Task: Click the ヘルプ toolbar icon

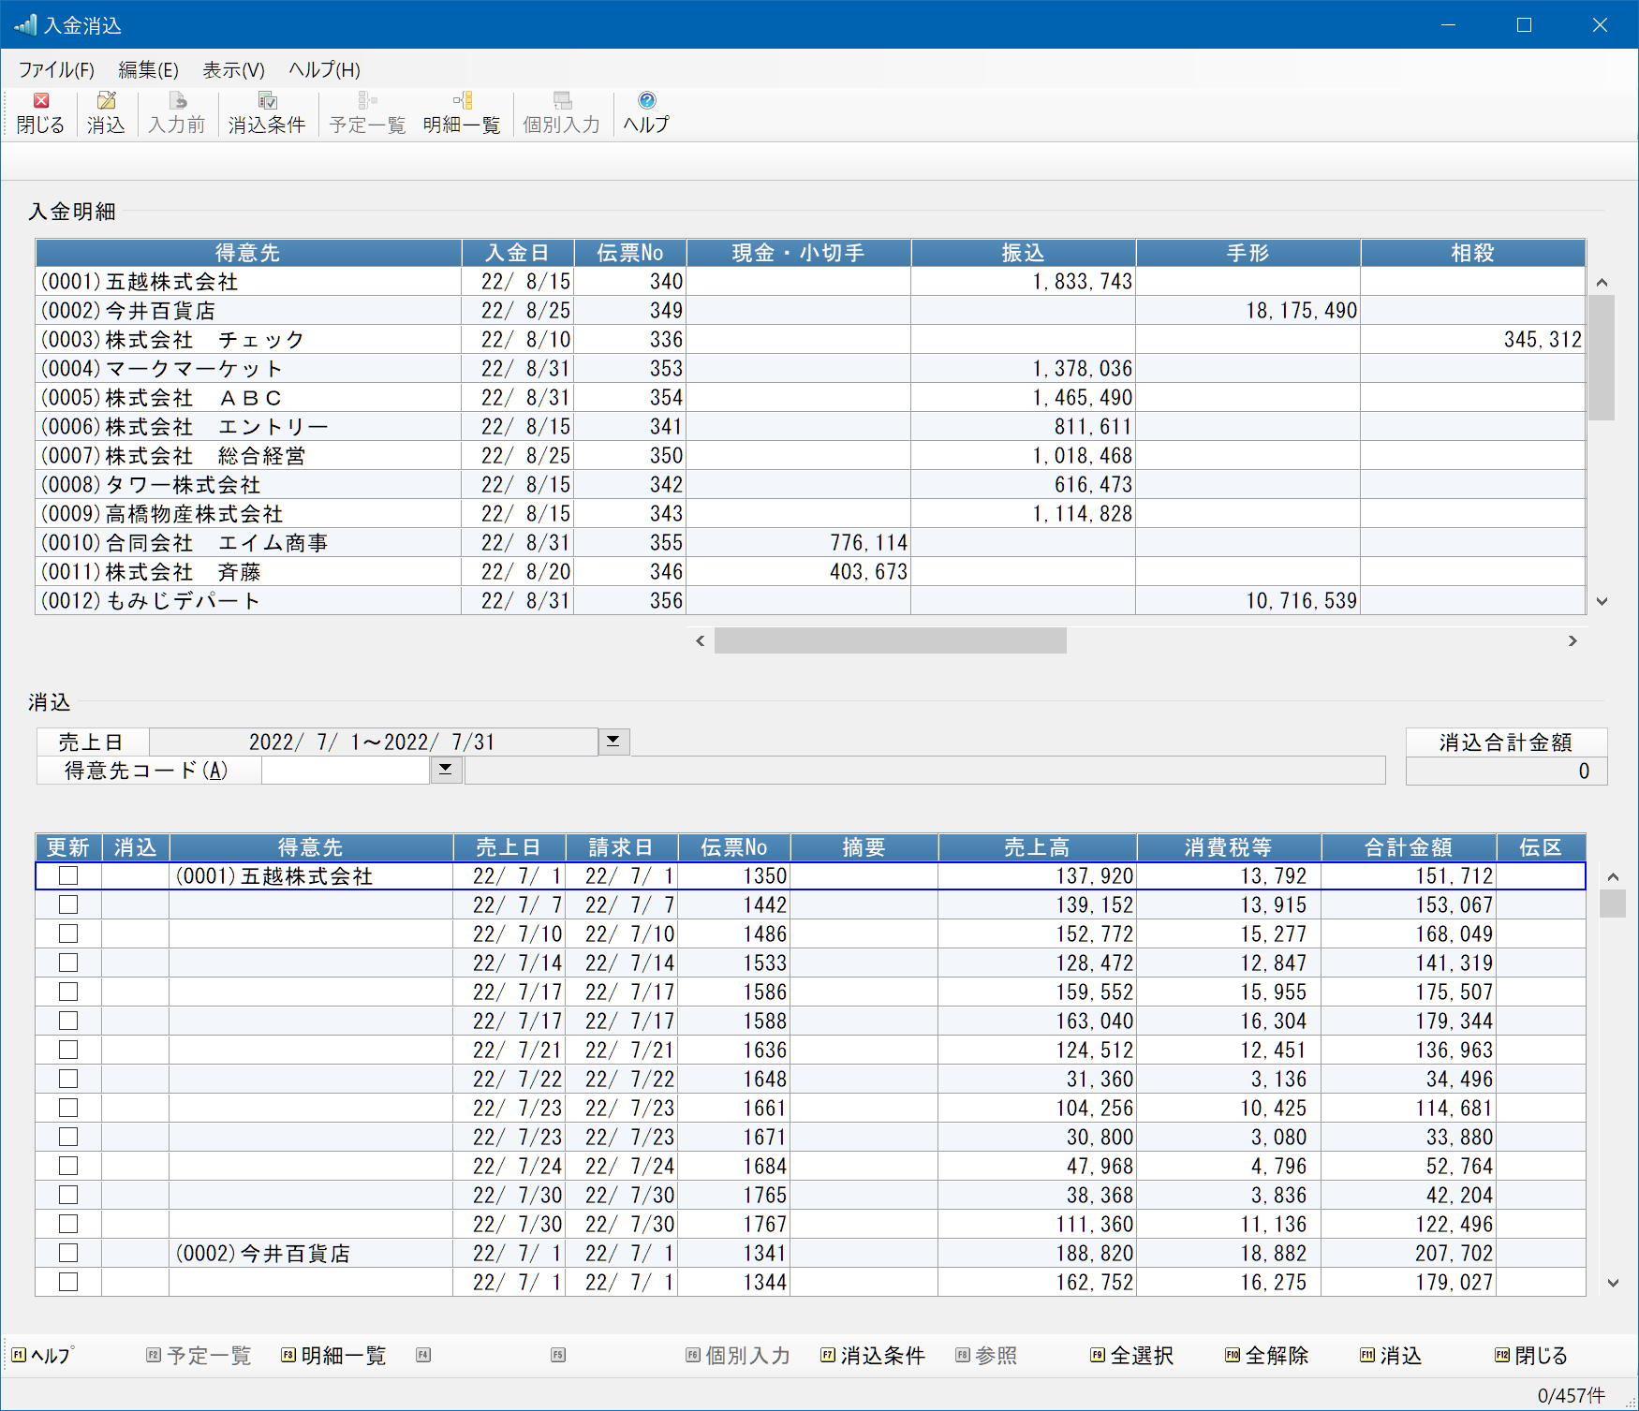Action: click(x=646, y=112)
